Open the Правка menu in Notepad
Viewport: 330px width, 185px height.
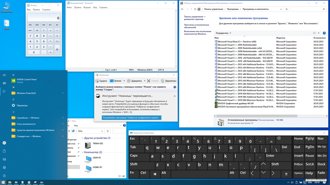77,7
